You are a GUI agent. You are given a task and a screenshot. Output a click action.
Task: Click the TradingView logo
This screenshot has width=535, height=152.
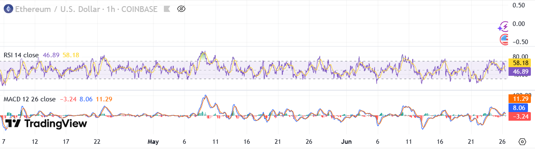(x=46, y=123)
